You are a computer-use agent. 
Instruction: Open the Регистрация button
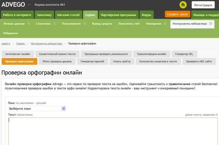[203, 5]
